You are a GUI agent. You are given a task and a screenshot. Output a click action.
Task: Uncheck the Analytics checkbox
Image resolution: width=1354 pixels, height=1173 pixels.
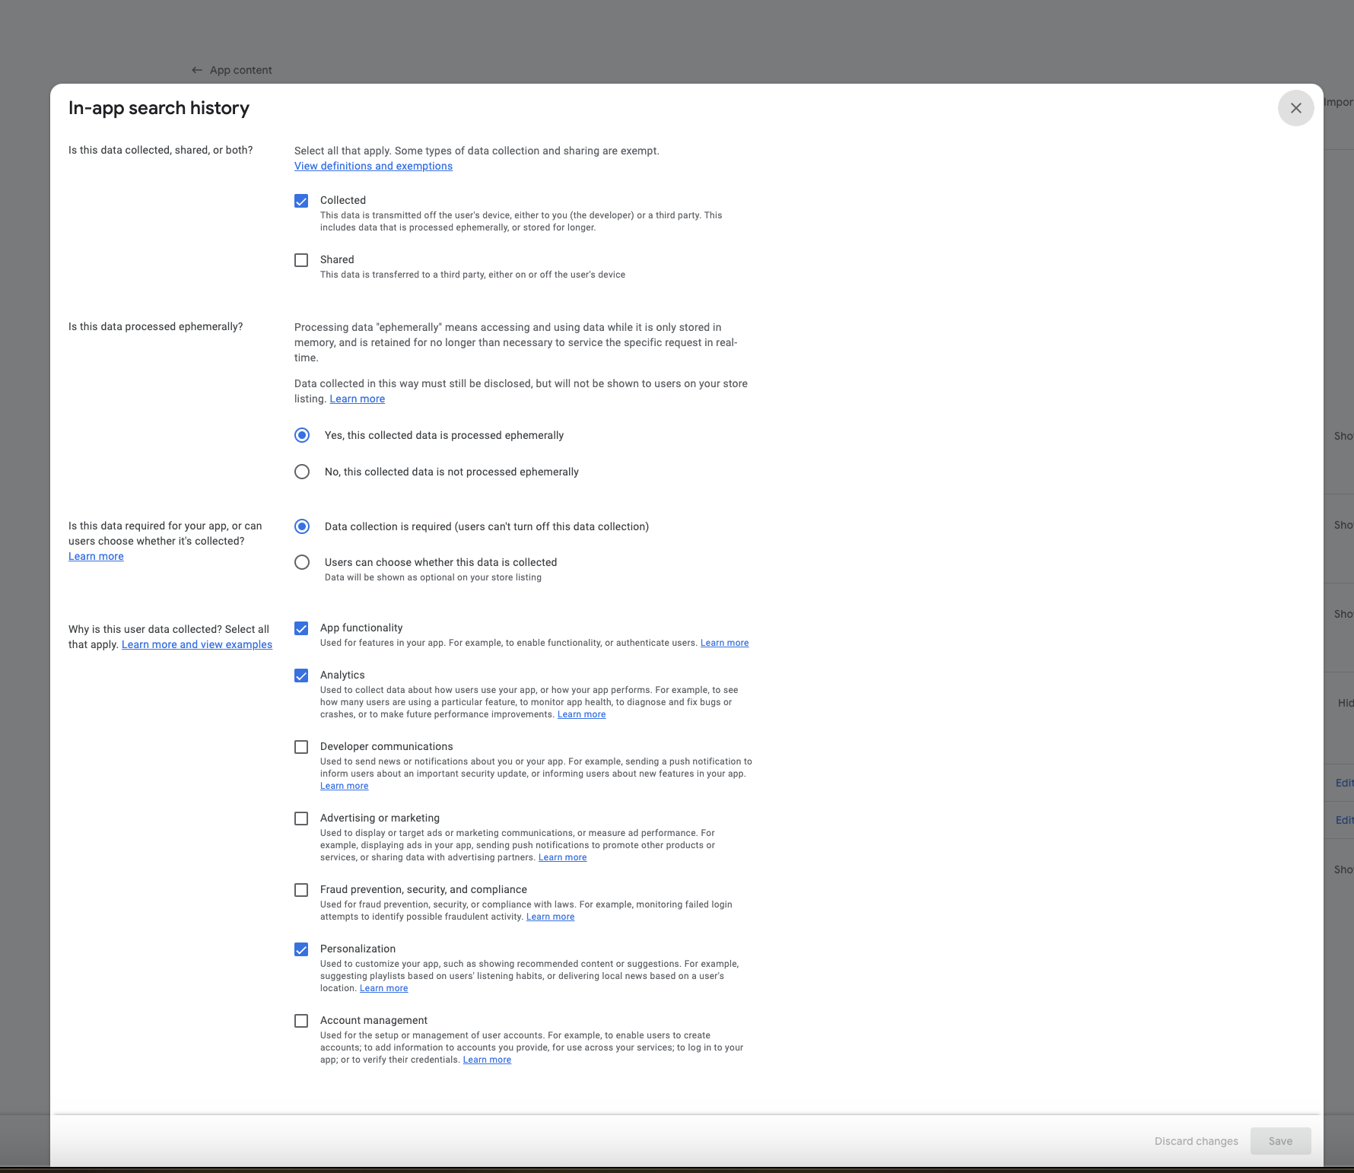(301, 676)
